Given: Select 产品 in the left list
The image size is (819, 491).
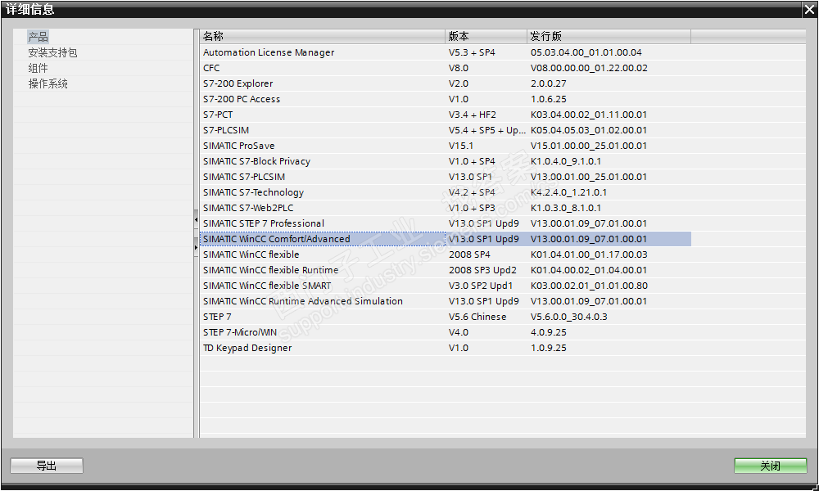Looking at the screenshot, I should point(38,37).
